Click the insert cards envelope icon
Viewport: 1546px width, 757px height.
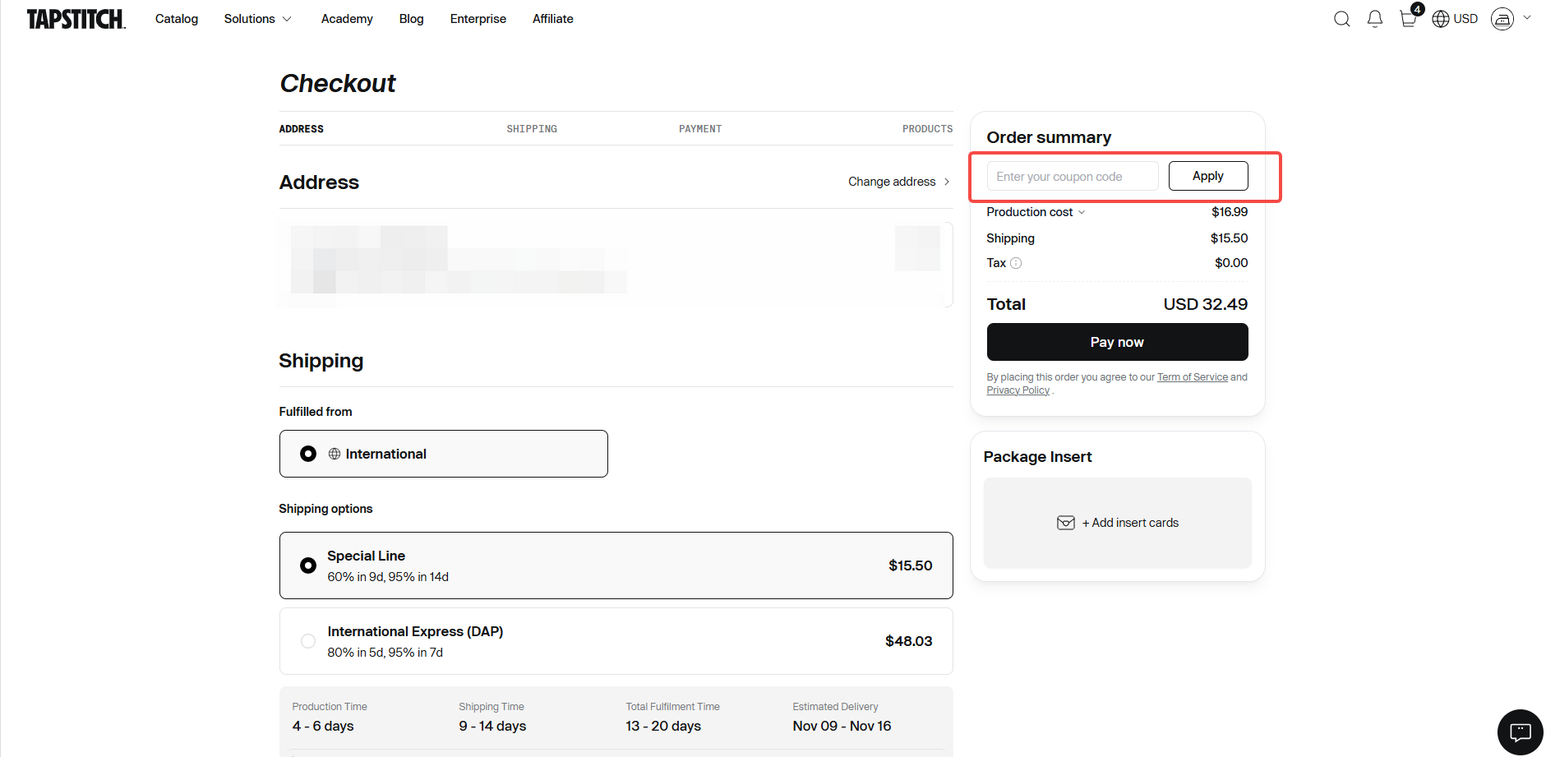pos(1065,523)
